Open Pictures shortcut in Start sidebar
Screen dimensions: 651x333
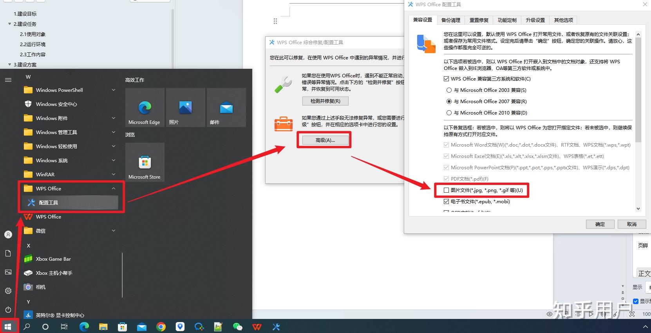click(8, 272)
